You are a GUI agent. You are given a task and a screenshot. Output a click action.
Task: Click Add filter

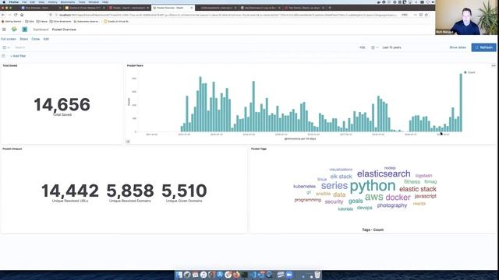click(x=18, y=56)
